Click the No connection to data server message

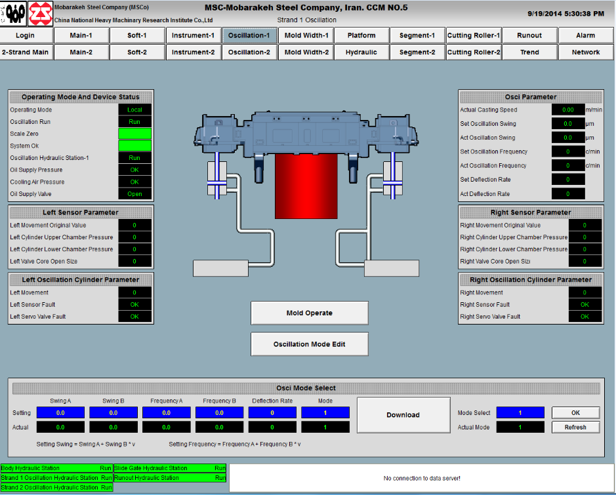(422, 478)
